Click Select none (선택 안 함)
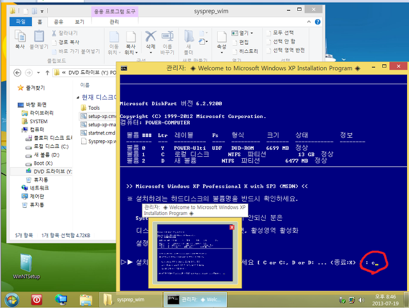This screenshot has width=409, height=308. coord(281,41)
